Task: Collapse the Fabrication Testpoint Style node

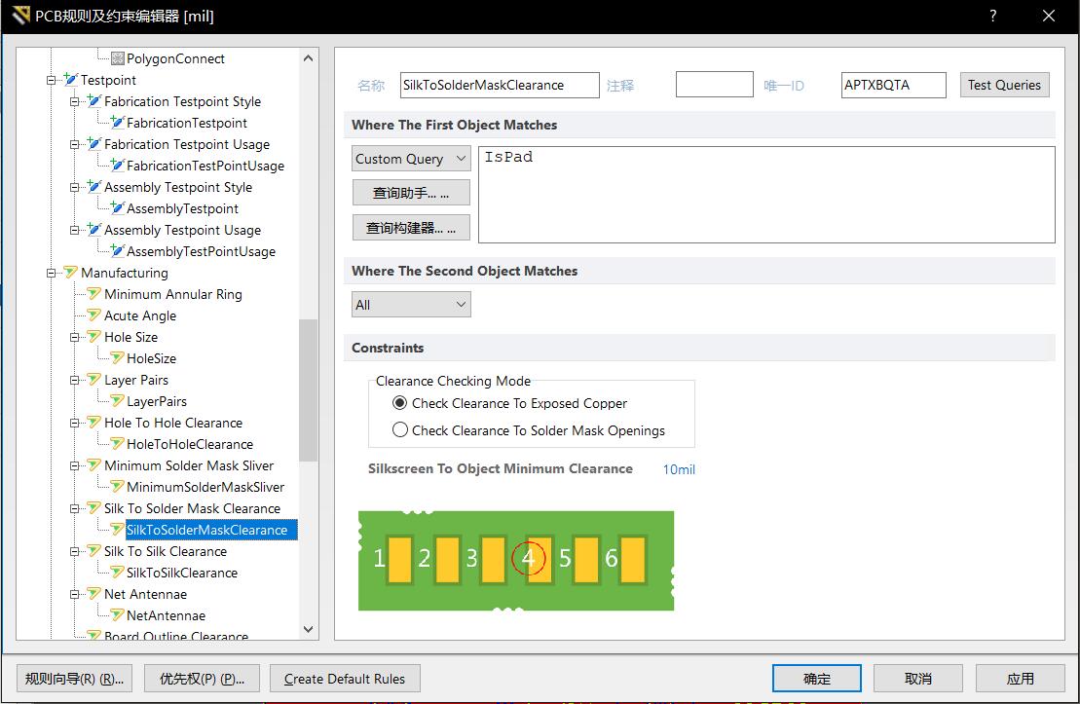Action: [74, 101]
